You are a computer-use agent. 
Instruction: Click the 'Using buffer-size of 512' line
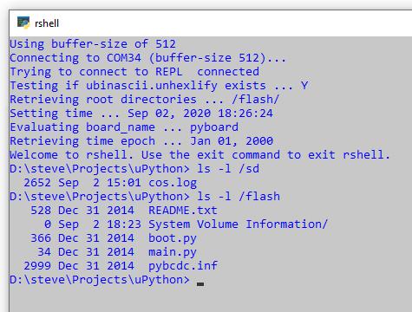pyautogui.click(x=93, y=44)
